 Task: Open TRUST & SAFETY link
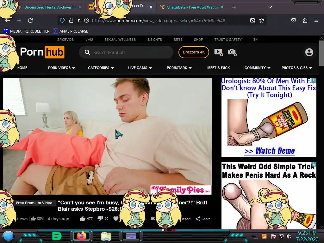coord(228,40)
